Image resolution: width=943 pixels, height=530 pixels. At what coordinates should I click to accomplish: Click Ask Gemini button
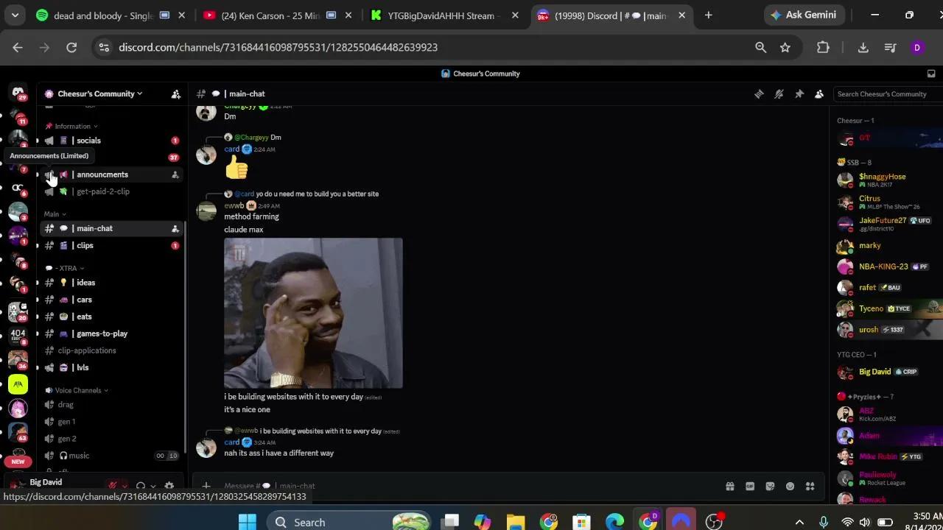pos(803,15)
